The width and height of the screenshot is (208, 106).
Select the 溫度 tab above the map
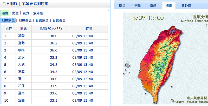169,6
